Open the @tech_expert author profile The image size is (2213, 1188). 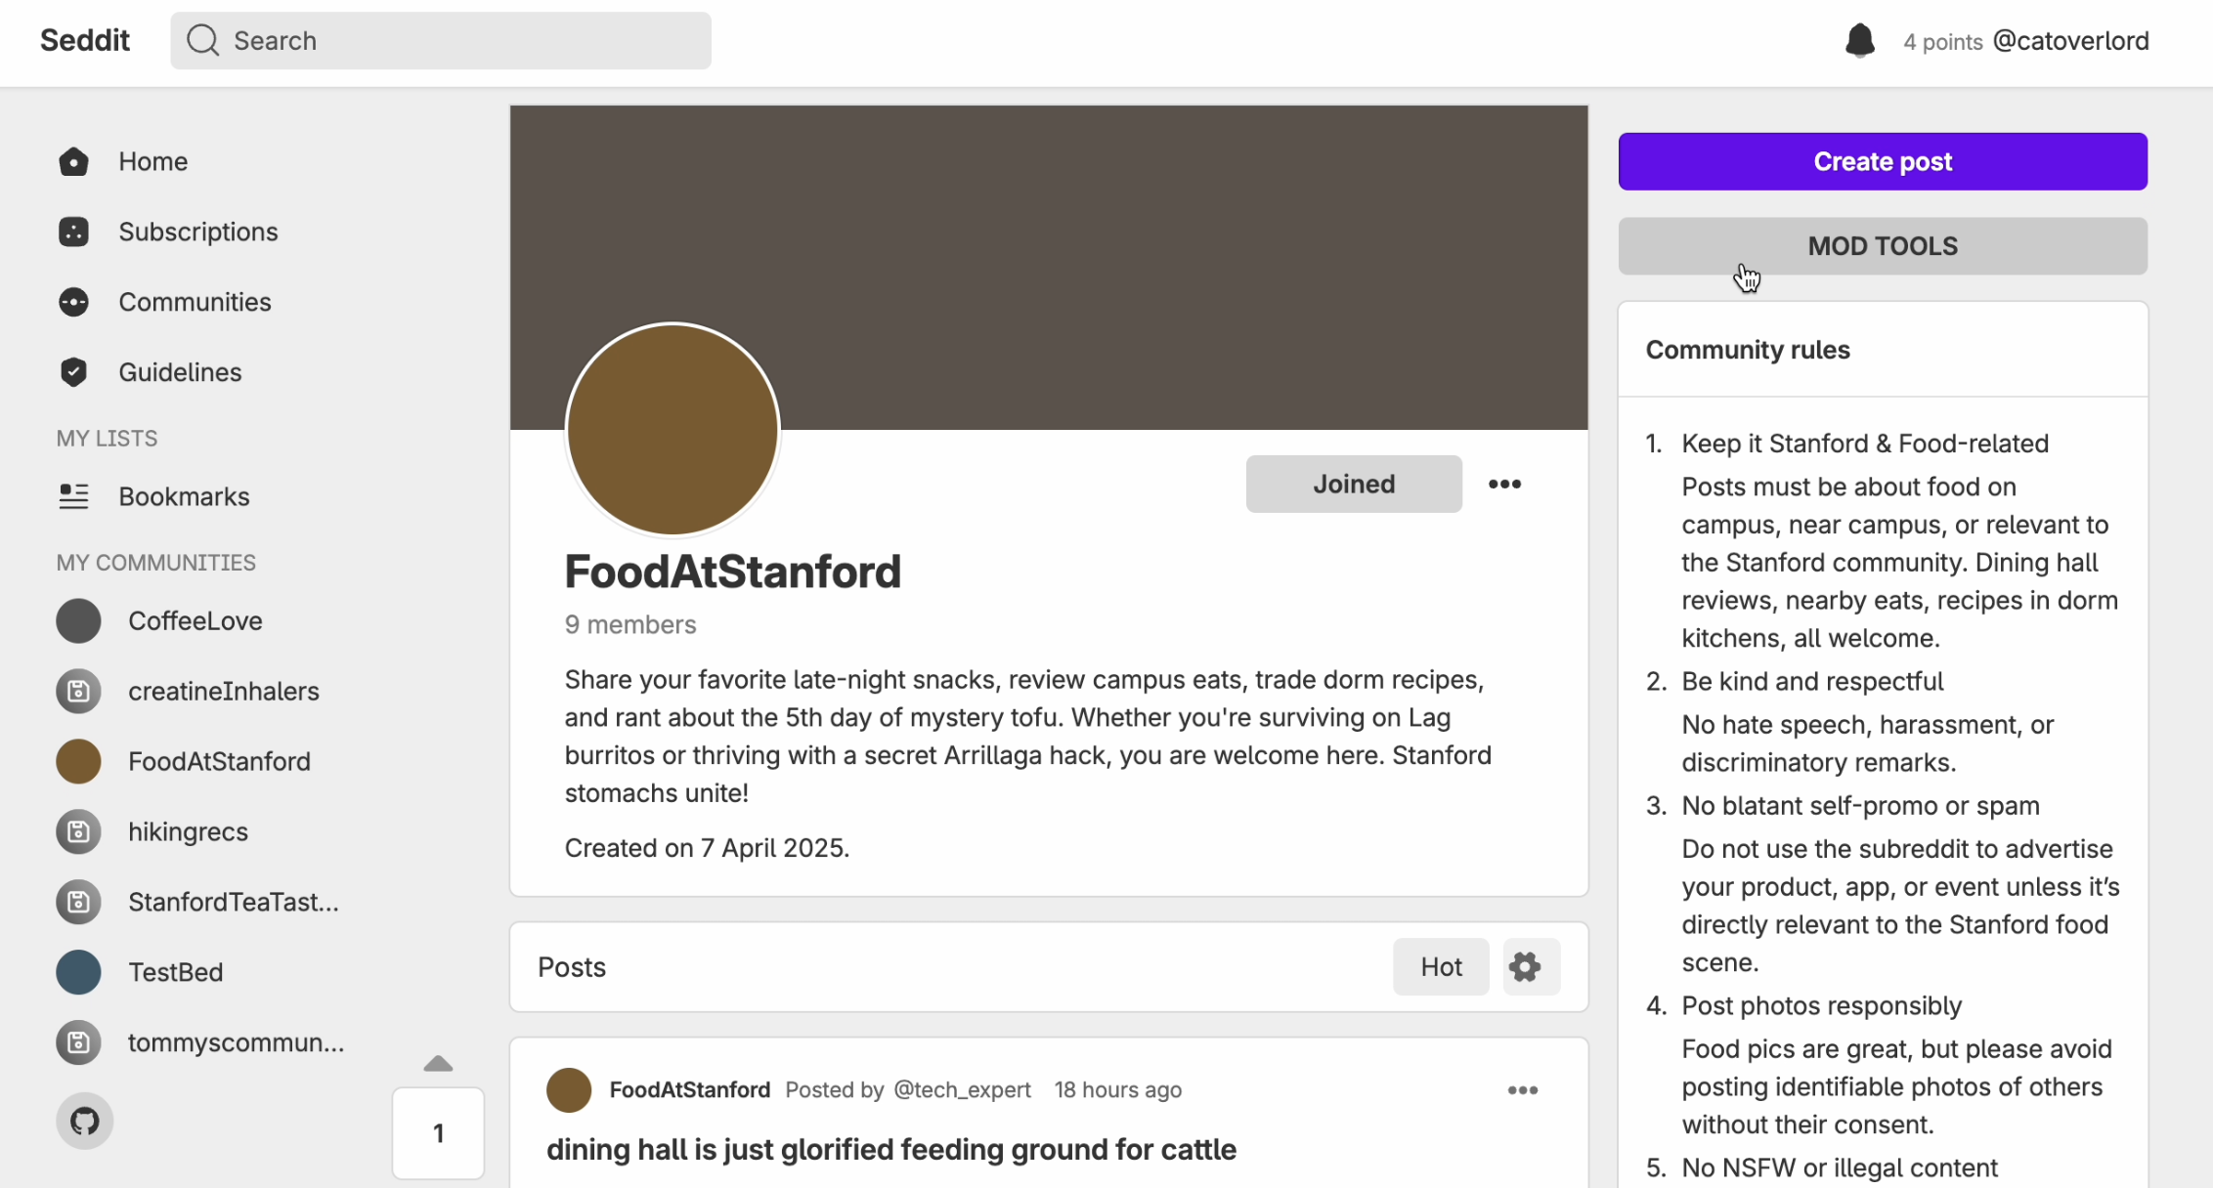pyautogui.click(x=962, y=1090)
